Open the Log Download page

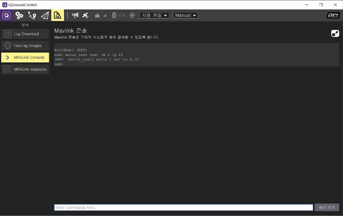(25, 34)
